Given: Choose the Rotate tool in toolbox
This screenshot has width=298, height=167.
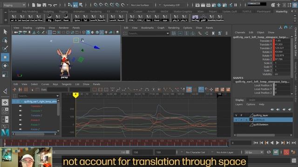Looking at the screenshot, I should (5, 66).
